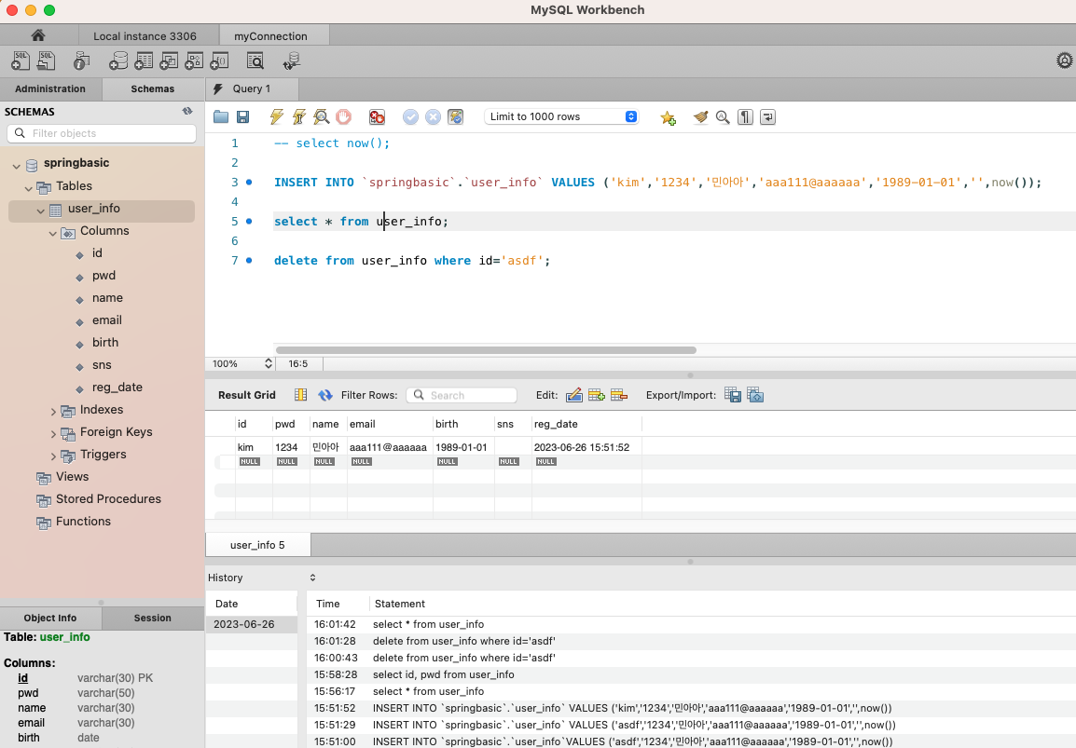Select the Stored Procedures node
Viewport: 1076px width, 748px height.
[108, 499]
